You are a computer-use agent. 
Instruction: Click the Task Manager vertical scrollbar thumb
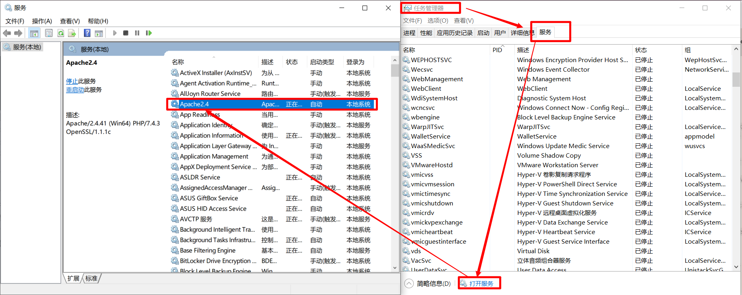736,79
